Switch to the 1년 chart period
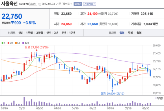Viewport: 164px width, 111px height. [x=48, y=33]
